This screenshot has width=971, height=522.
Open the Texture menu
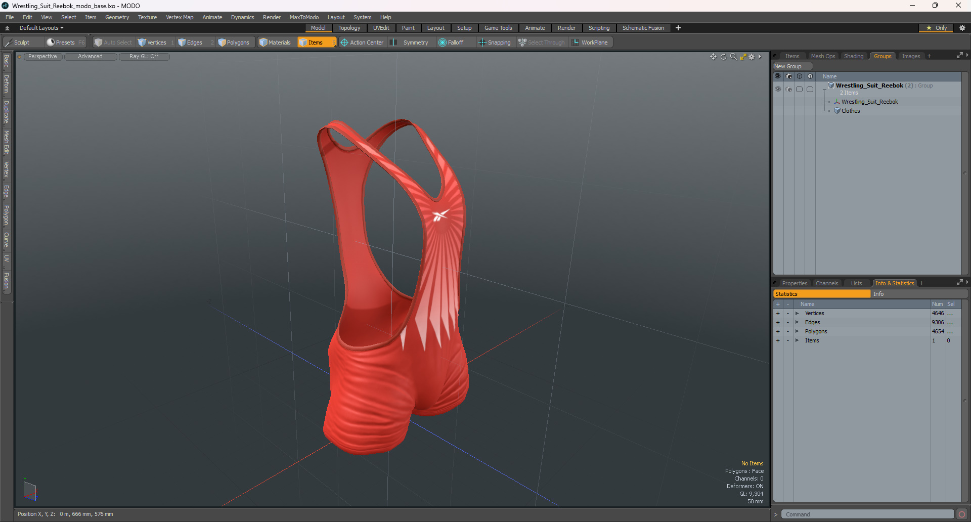click(147, 17)
